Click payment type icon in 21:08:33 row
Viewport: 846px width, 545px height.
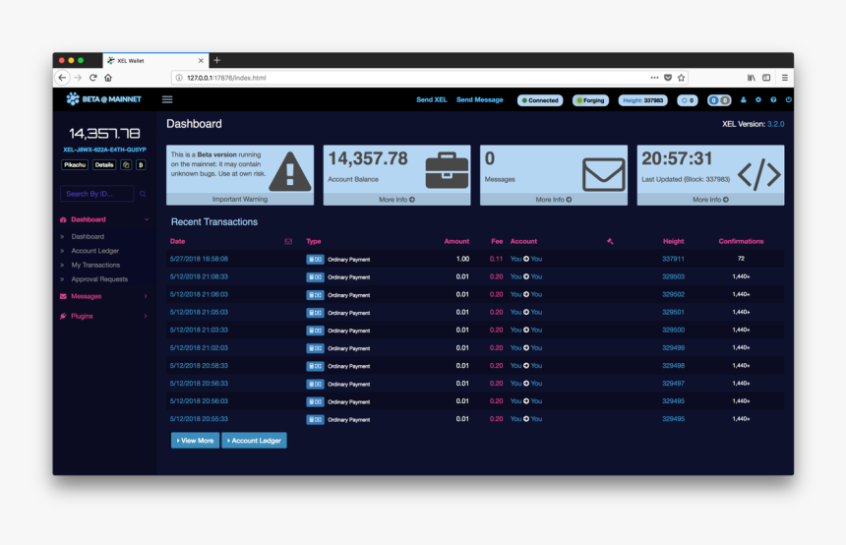point(315,276)
